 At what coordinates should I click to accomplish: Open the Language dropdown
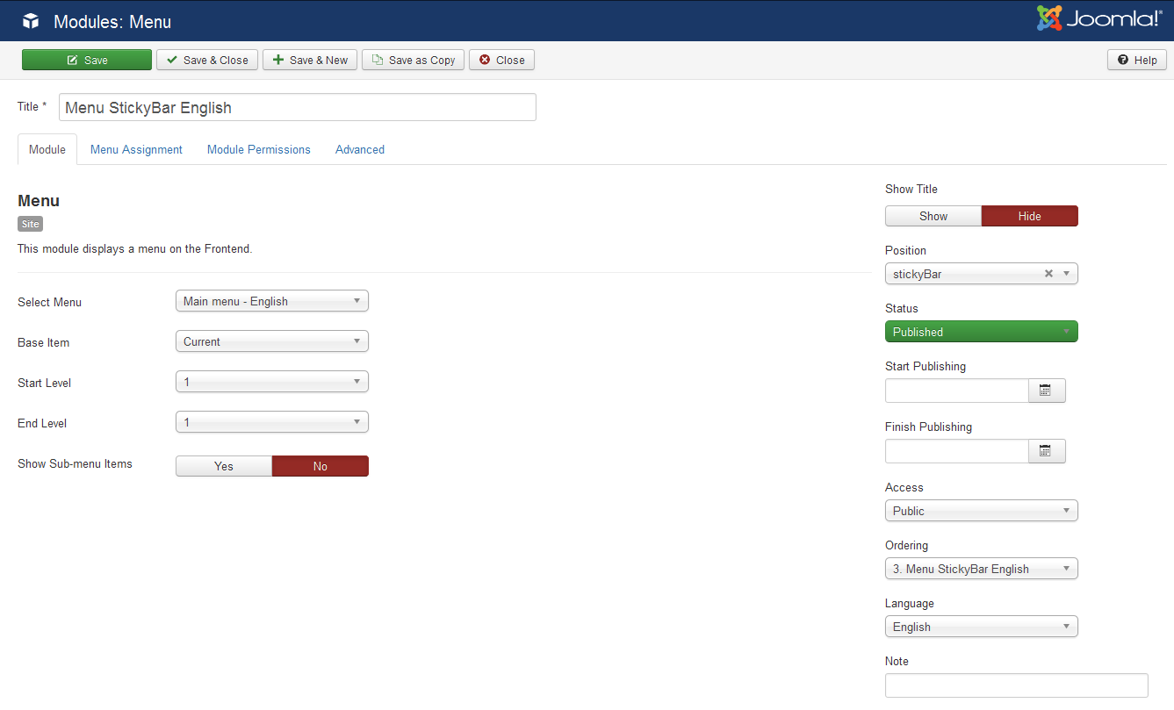point(982,627)
